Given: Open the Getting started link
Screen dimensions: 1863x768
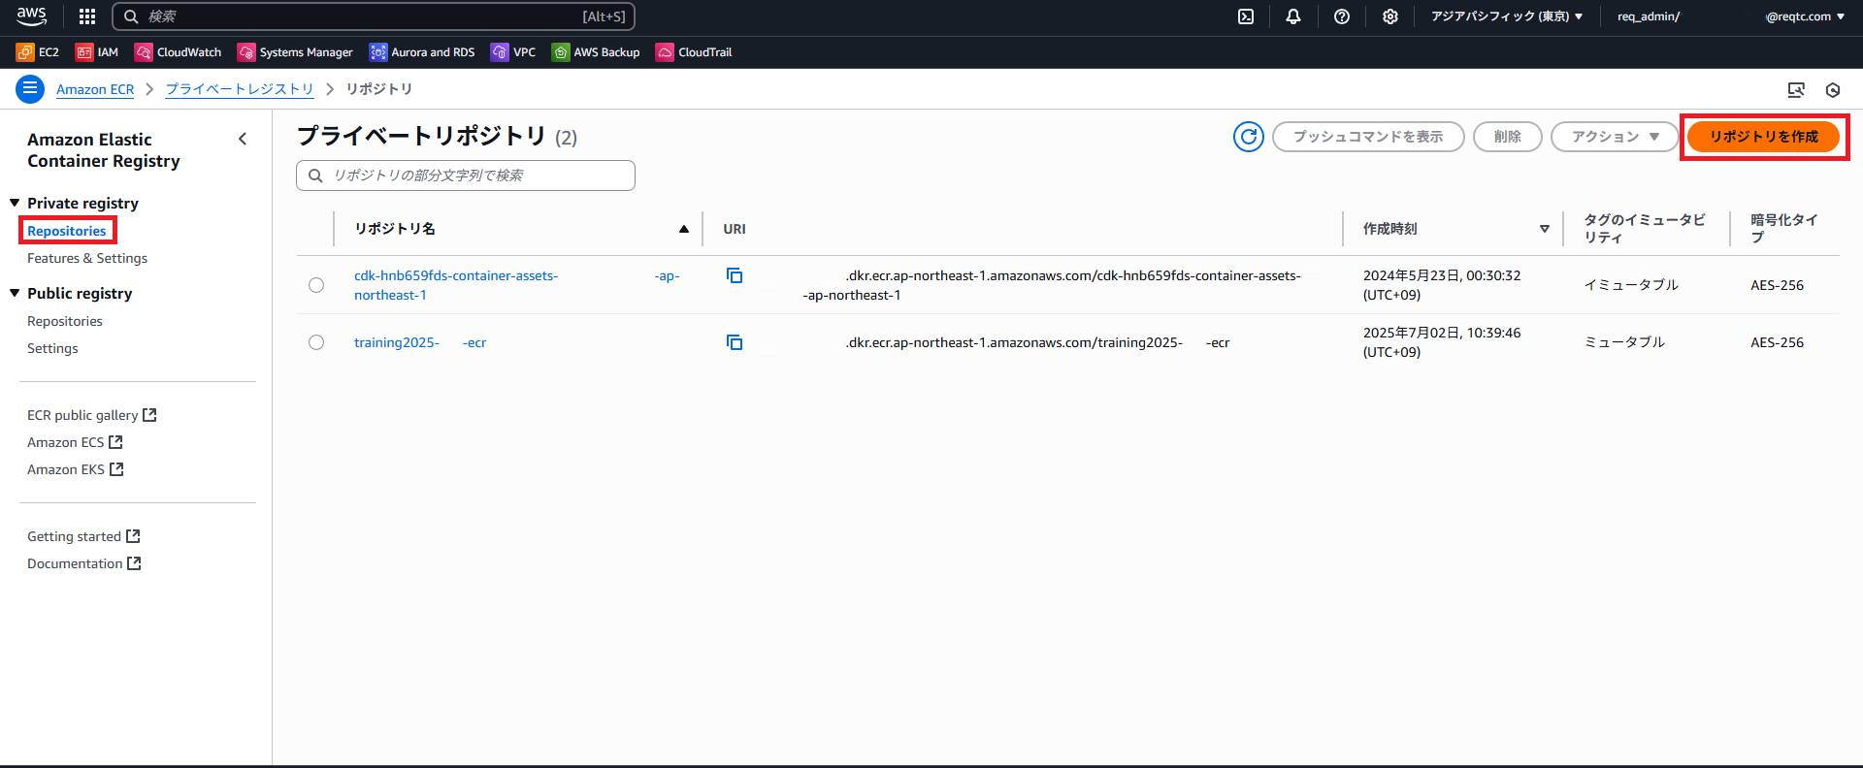Looking at the screenshot, I should coord(83,536).
